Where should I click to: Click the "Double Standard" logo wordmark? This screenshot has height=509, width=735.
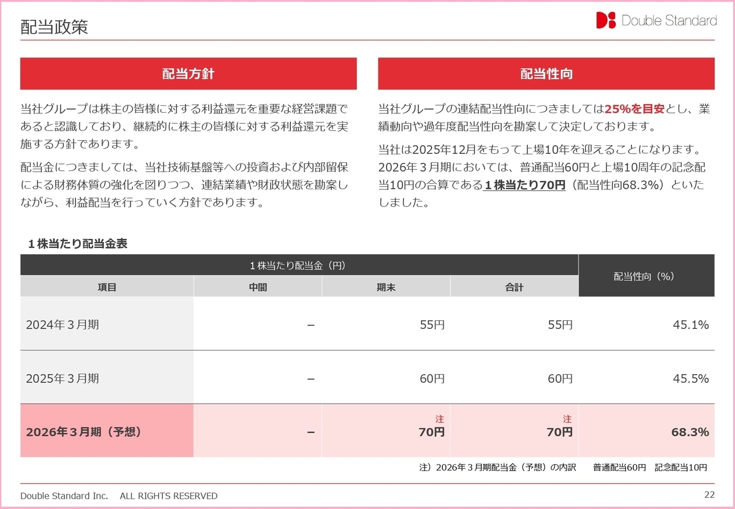pos(669,20)
